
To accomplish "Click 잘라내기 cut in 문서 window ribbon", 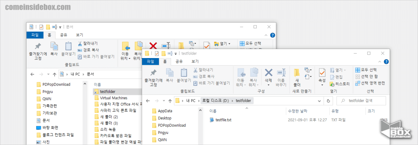I will tap(88, 43).
